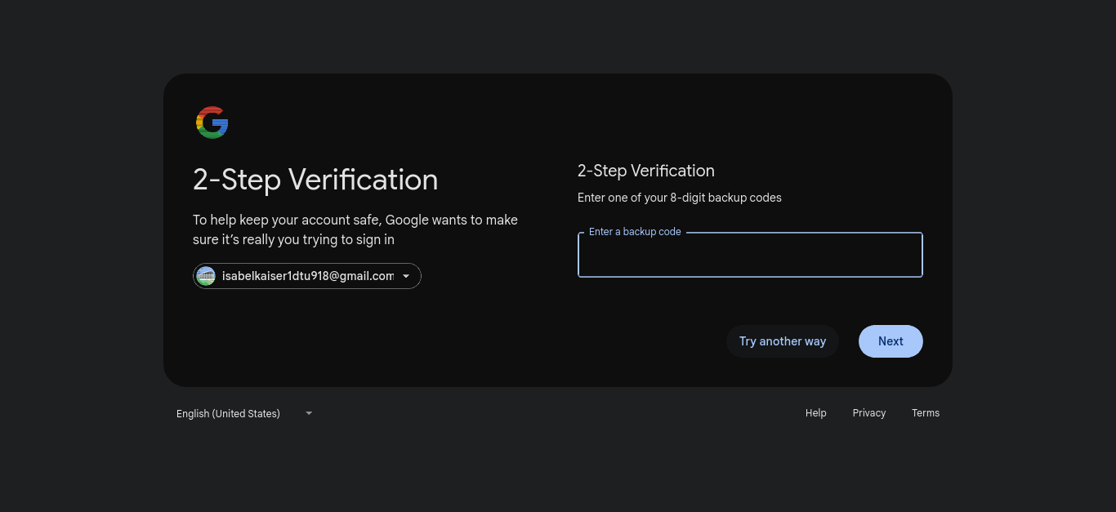This screenshot has height=512, width=1116.
Task: Open the English (United States) language selector
Action: (229, 413)
